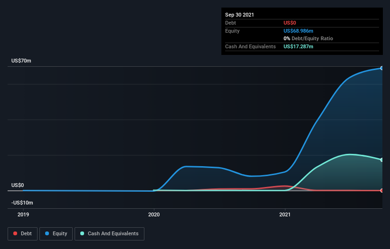
Task: Click the Sep 30 2021 tooltip date
Action: pos(239,15)
